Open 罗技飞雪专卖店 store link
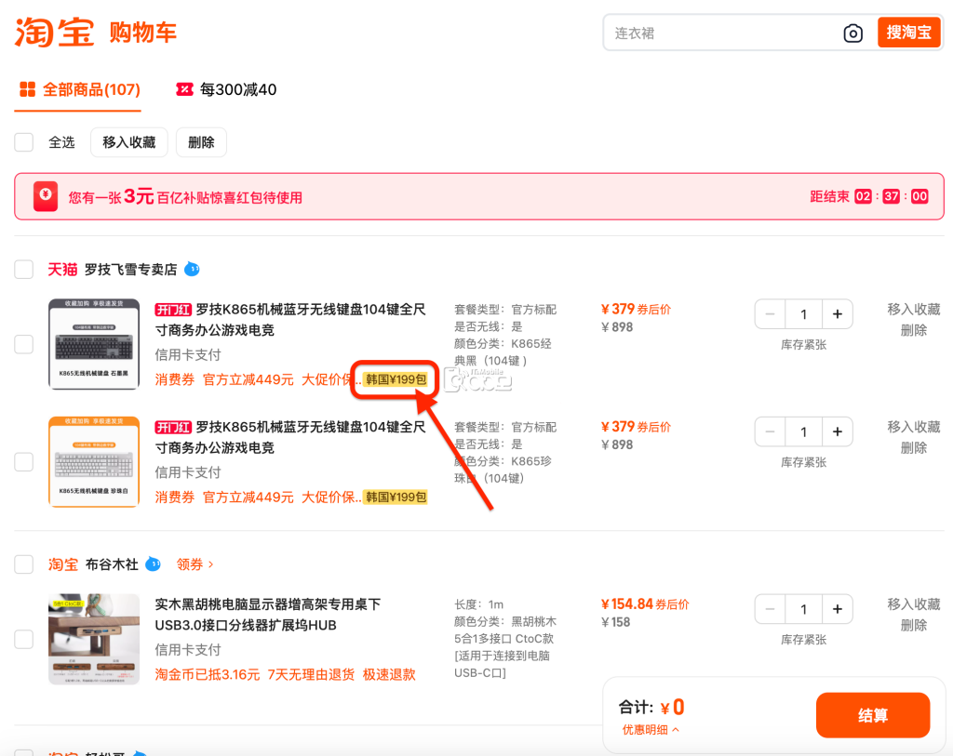 pyautogui.click(x=130, y=270)
